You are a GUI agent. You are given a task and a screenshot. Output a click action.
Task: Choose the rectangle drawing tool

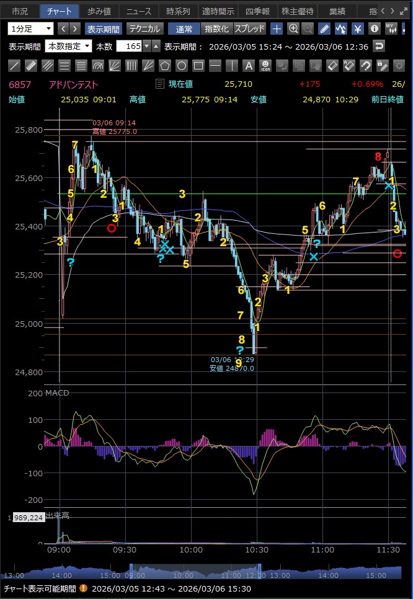point(198,66)
